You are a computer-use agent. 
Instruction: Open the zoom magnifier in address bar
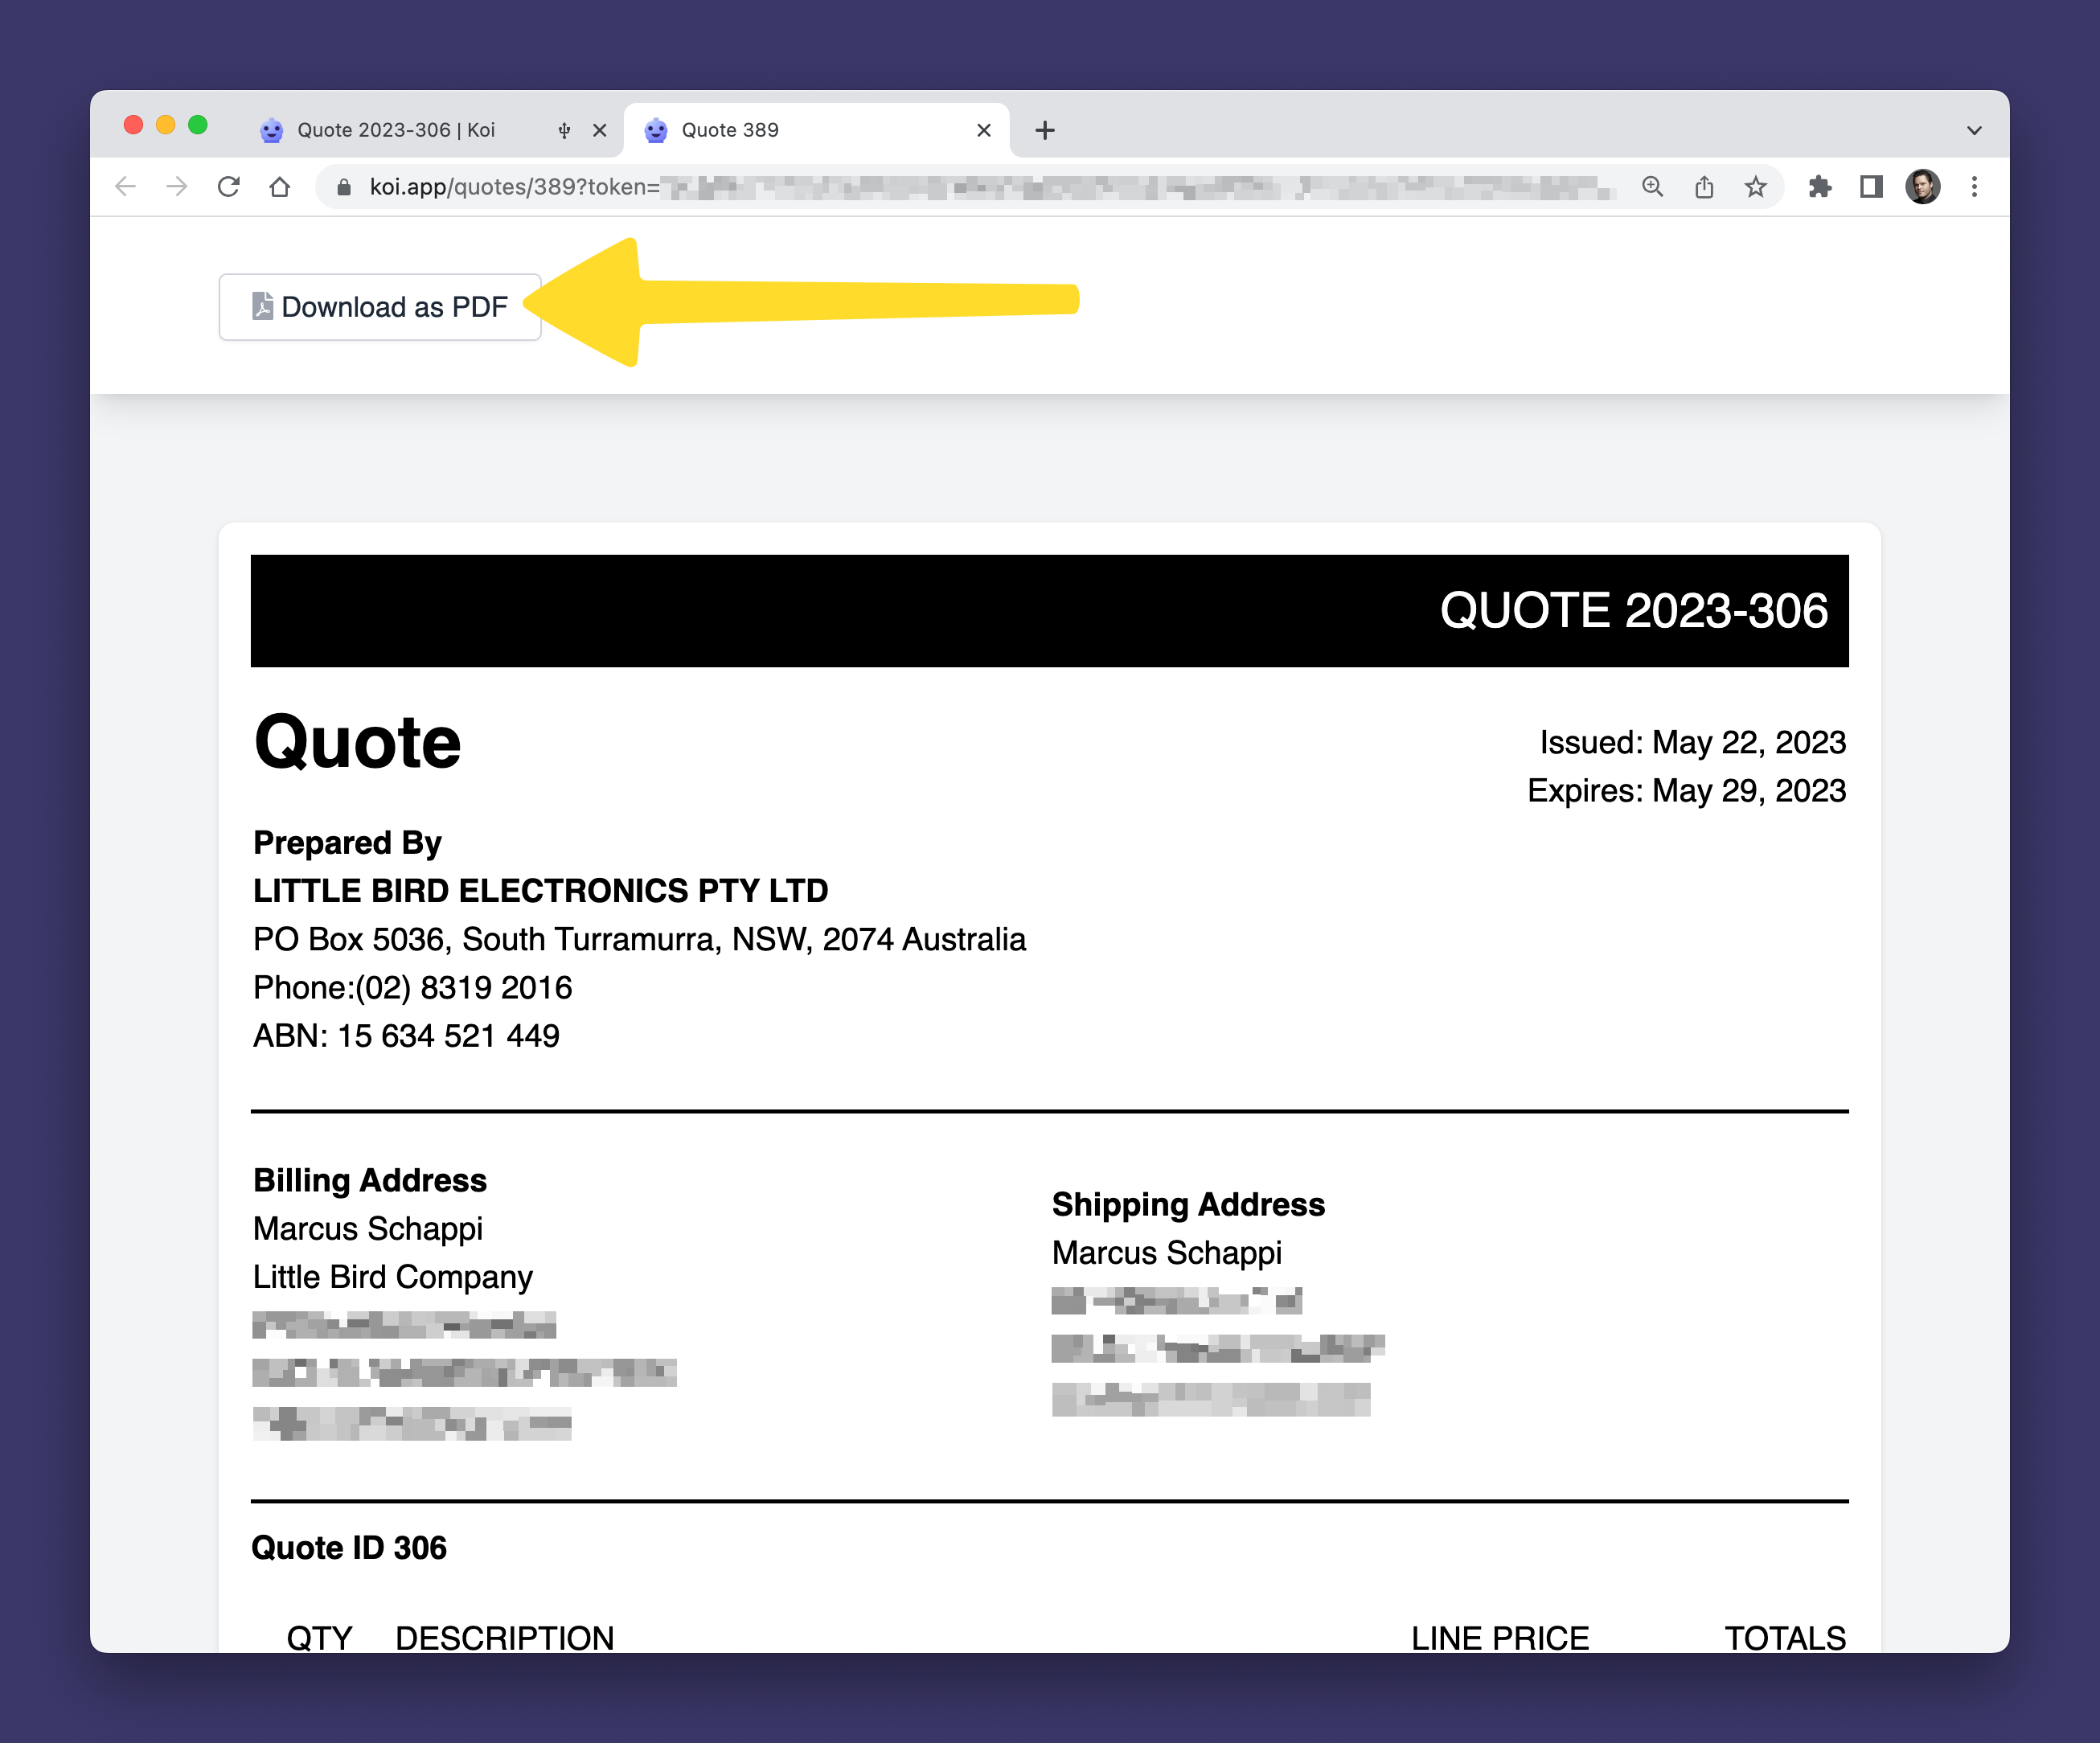(1652, 187)
